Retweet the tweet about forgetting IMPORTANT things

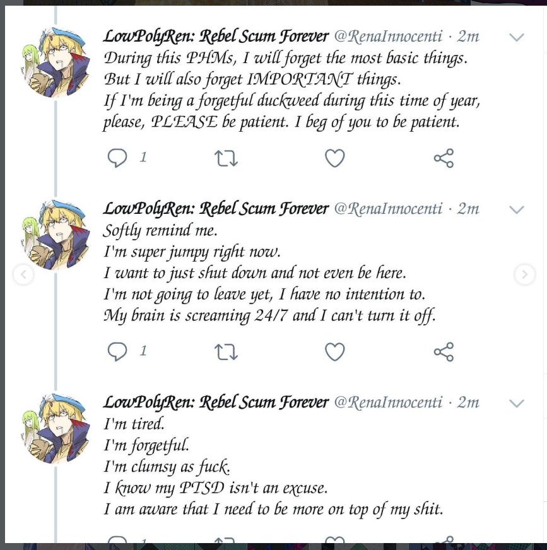[x=226, y=158]
